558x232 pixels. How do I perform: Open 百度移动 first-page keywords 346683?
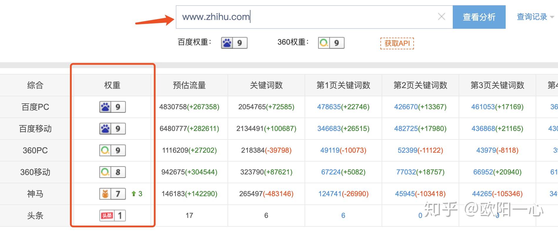(329, 129)
